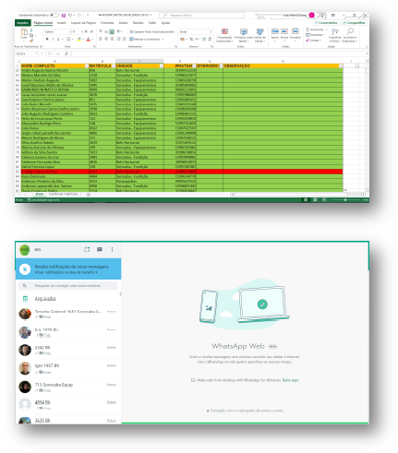
Task: Click AutoSoma sigma icon
Action: [308, 30]
